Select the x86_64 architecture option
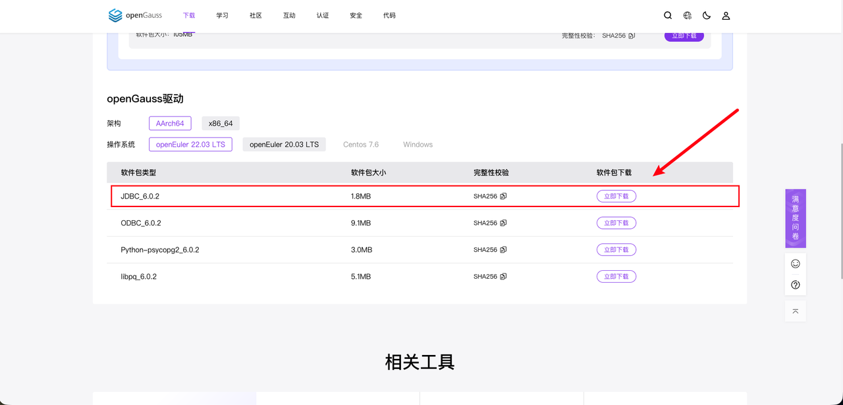 [x=220, y=123]
